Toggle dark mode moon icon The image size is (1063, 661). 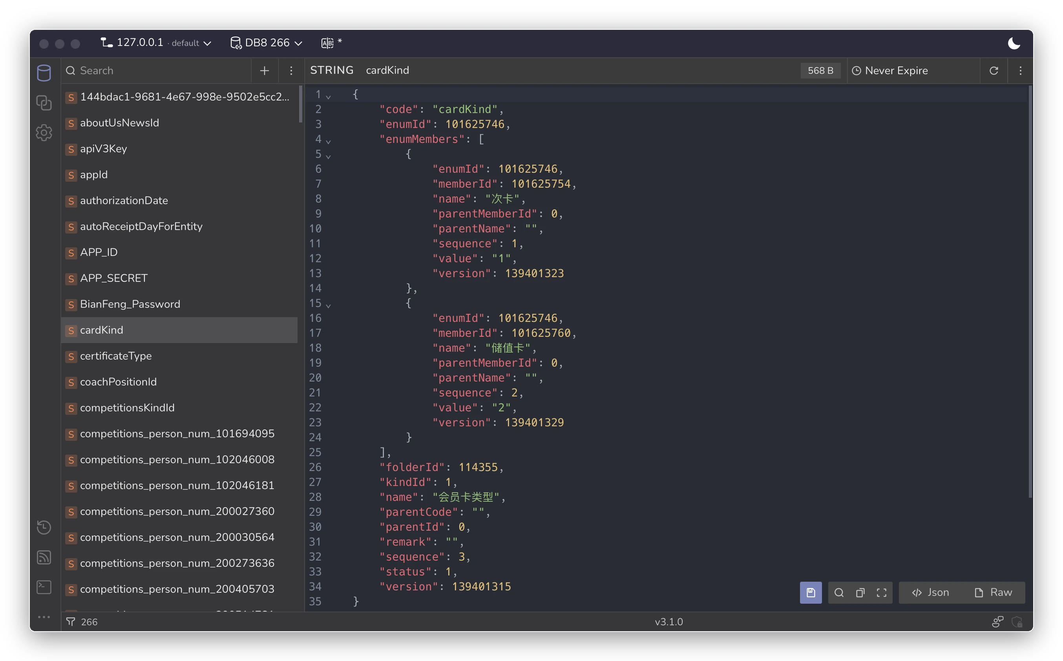point(1014,43)
